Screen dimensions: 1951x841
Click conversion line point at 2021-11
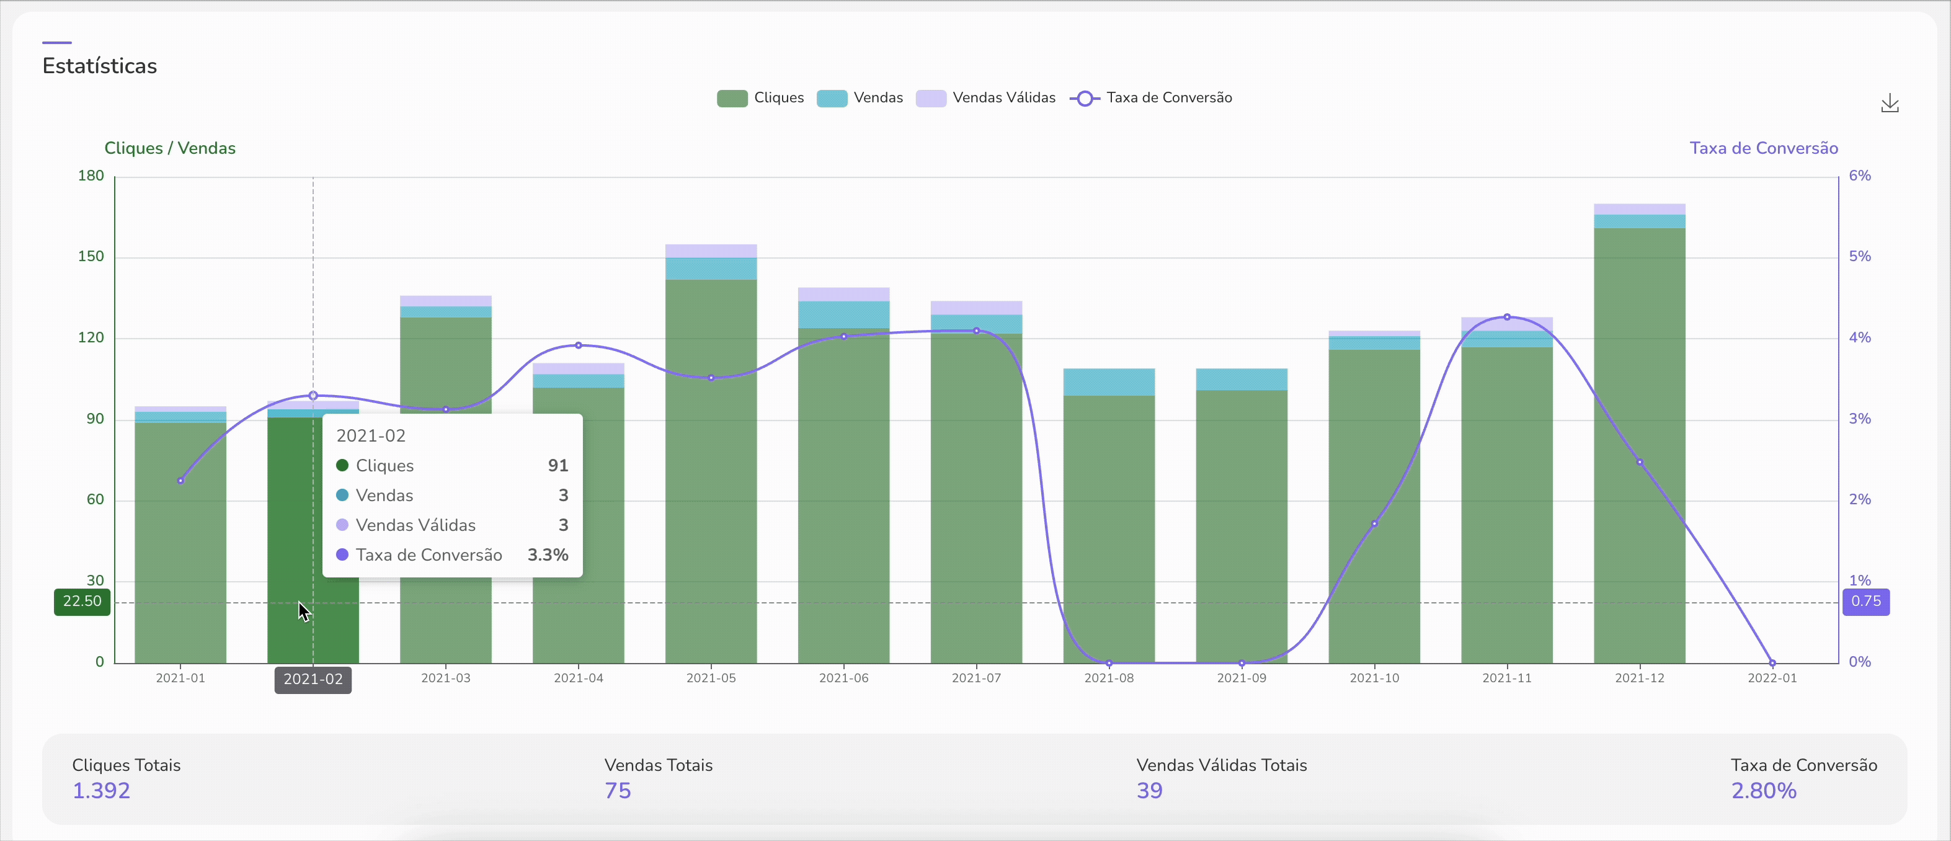(x=1506, y=317)
